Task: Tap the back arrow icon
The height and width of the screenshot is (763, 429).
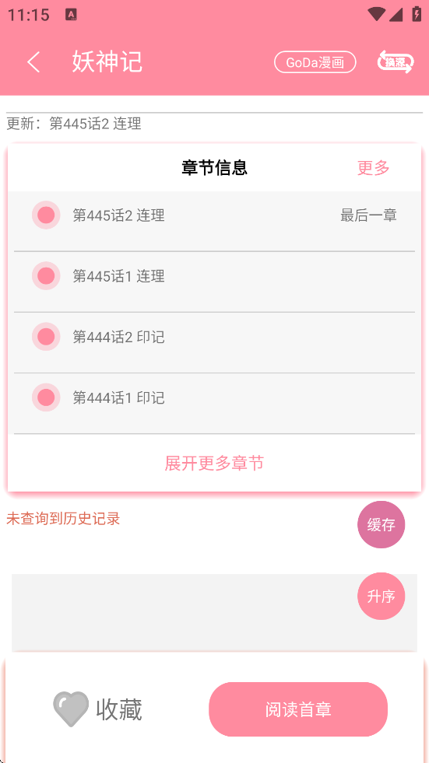Action: click(x=33, y=62)
